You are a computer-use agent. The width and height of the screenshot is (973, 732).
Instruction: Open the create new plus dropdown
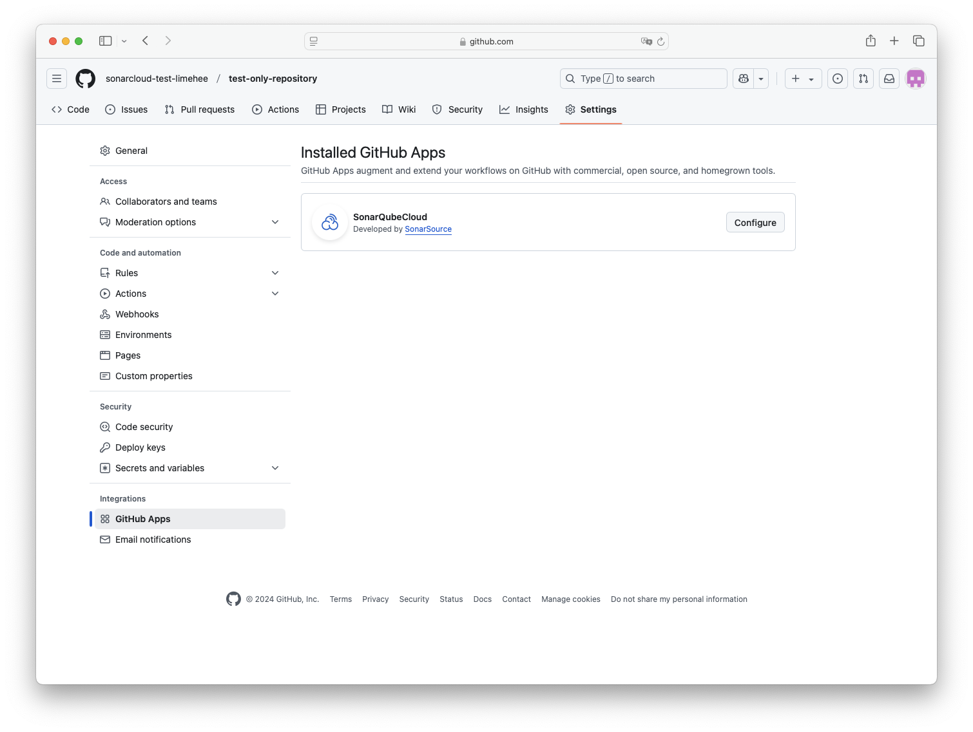pyautogui.click(x=803, y=79)
